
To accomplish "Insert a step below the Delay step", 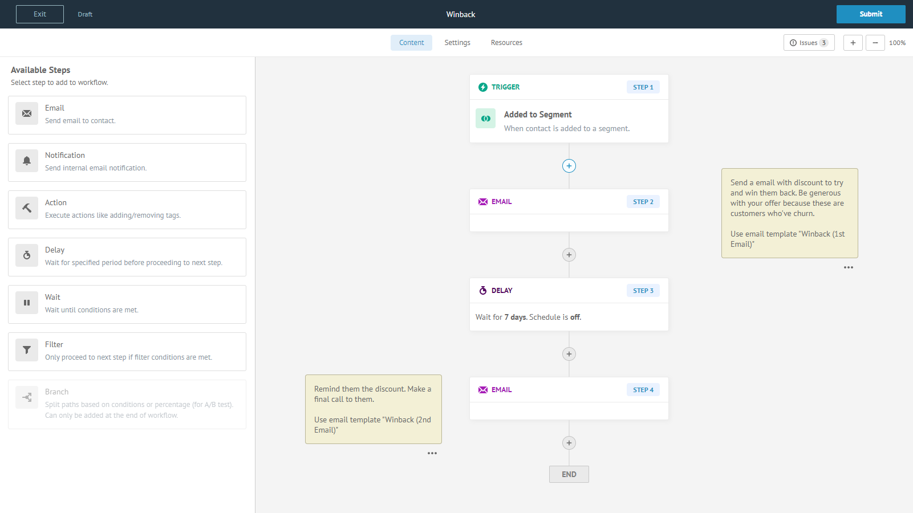I will tap(569, 354).
